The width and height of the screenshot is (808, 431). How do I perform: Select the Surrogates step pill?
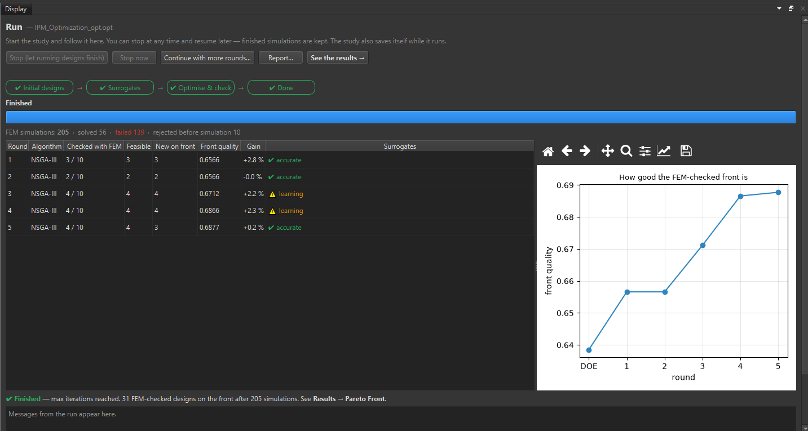pos(120,88)
